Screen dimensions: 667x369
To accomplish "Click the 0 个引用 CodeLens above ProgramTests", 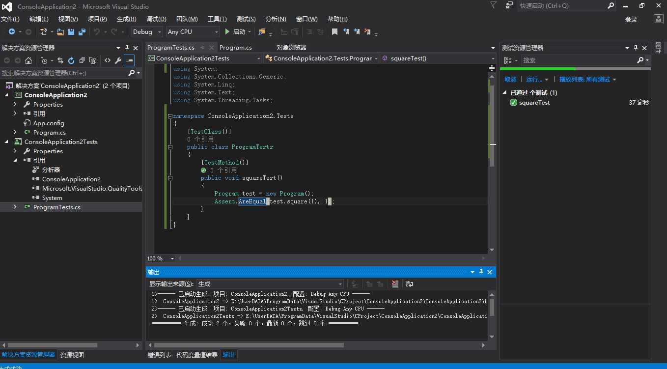I will coord(200,139).
